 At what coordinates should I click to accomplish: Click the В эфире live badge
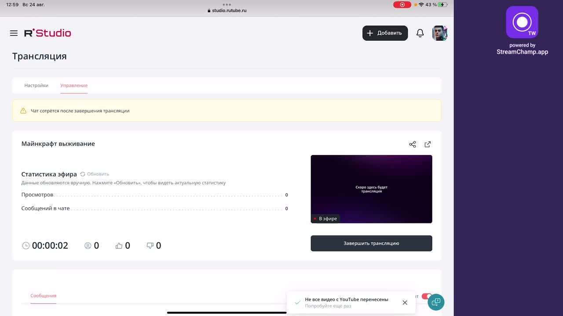[x=325, y=219]
